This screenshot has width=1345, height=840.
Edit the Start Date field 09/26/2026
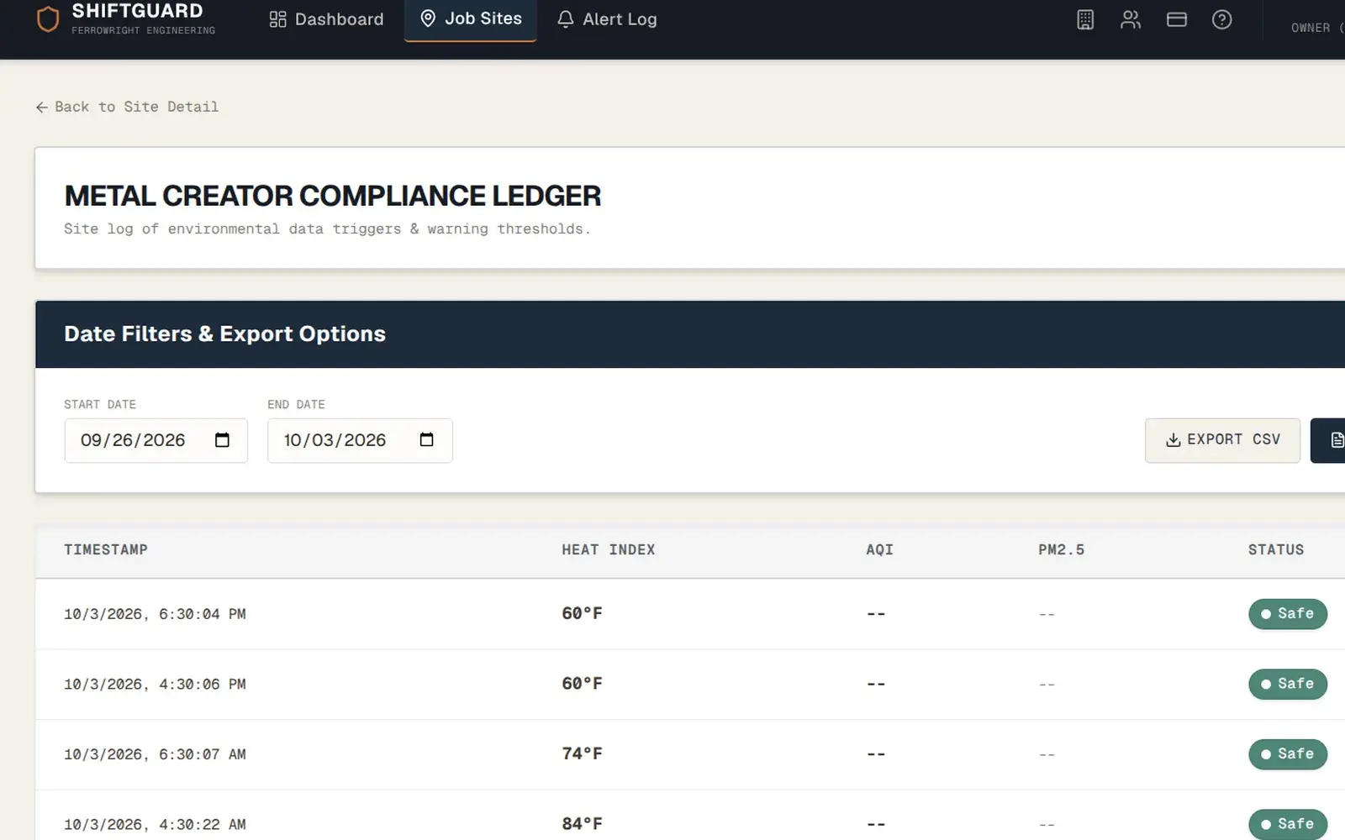[156, 440]
